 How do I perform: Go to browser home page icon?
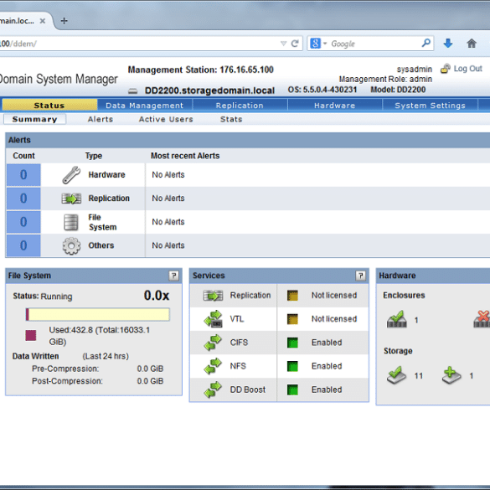(x=472, y=44)
